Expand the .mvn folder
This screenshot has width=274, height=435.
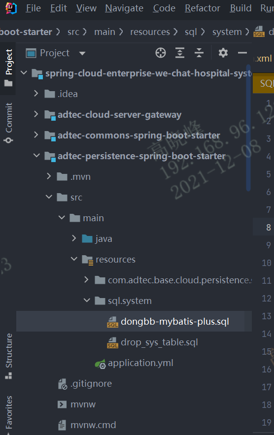[49, 176]
